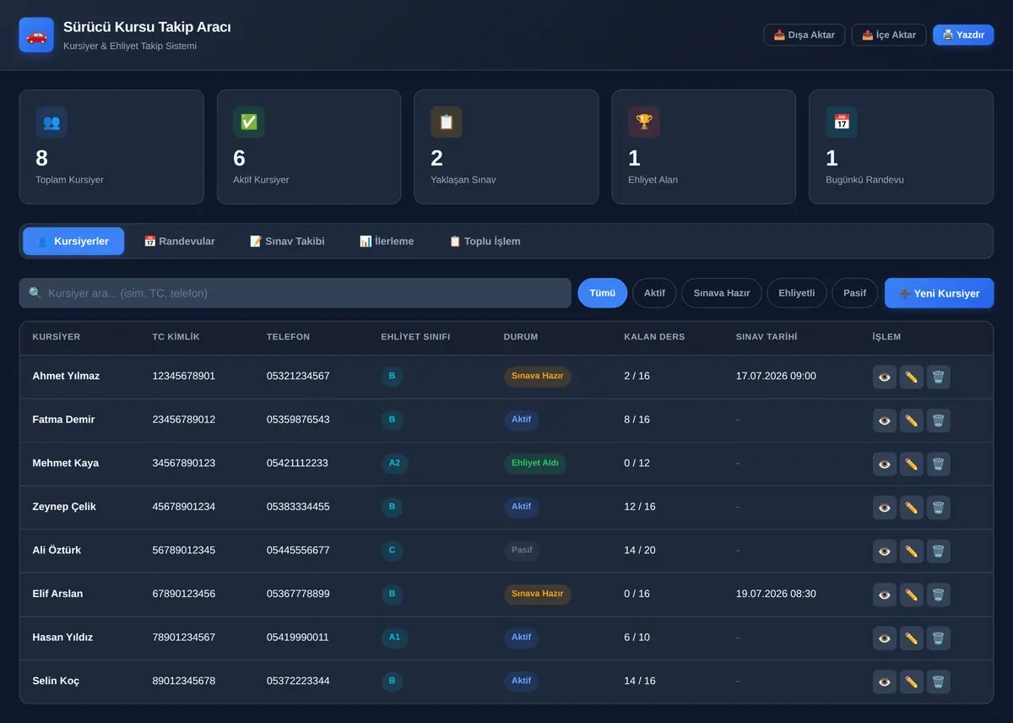
Task: Filter list by Pasif
Action: [x=855, y=293]
